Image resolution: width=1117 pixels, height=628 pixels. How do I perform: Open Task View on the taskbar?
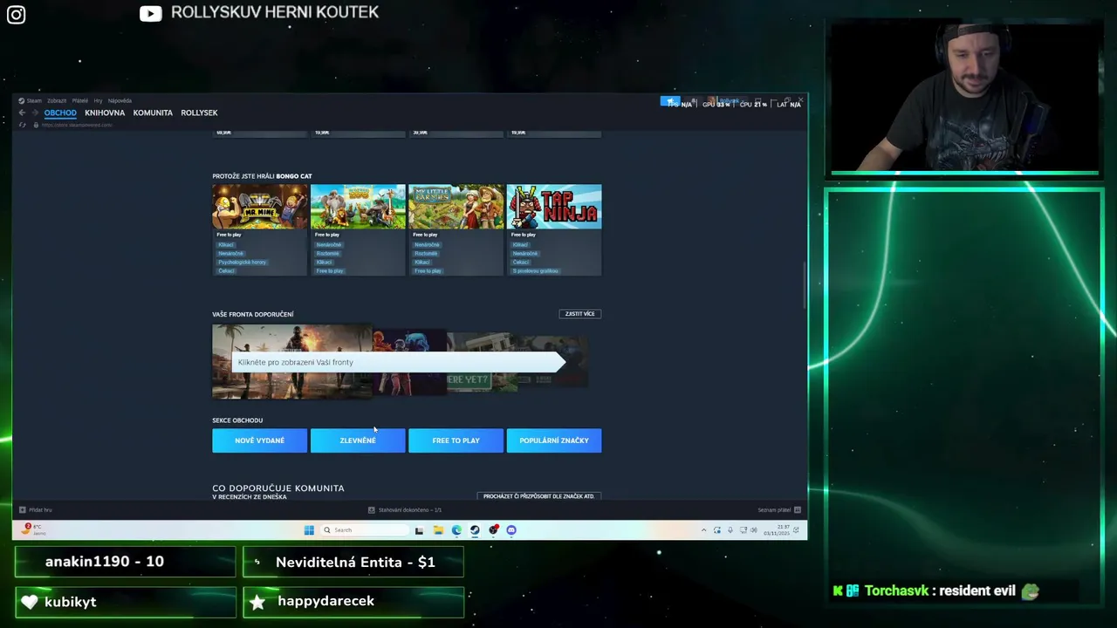pyautogui.click(x=419, y=529)
